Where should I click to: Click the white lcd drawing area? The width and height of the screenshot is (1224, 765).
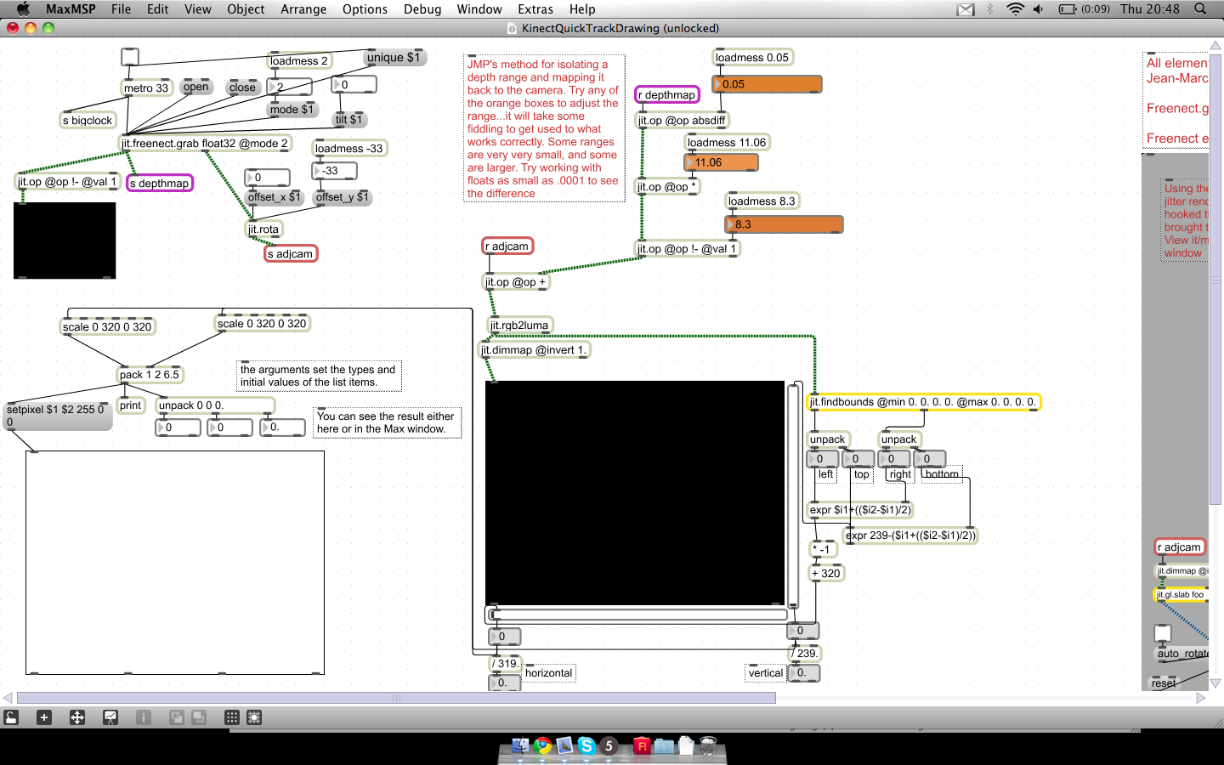(x=174, y=563)
